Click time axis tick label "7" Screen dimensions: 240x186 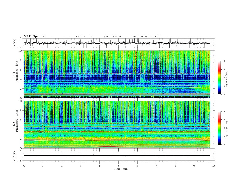(x=156, y=166)
